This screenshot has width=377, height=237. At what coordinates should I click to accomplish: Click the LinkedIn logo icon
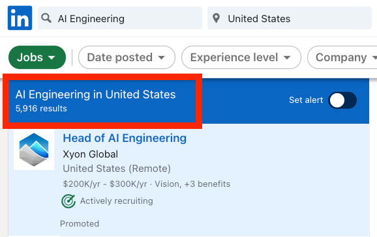tap(20, 18)
